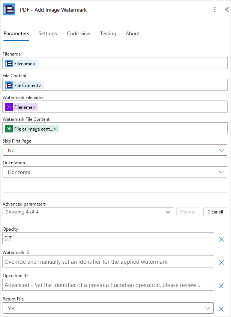Remove the Opacity advanced parameter
The image size is (231, 317).
[x=221, y=239]
